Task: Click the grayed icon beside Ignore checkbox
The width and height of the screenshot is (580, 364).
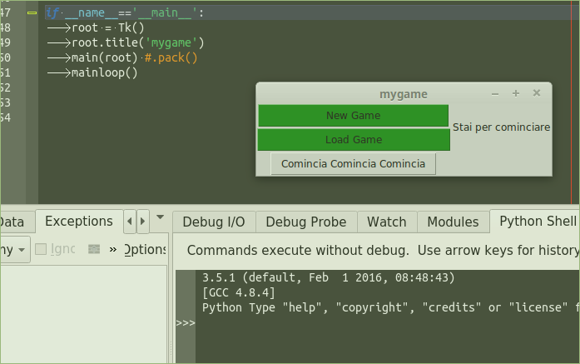Action: pyautogui.click(x=94, y=249)
